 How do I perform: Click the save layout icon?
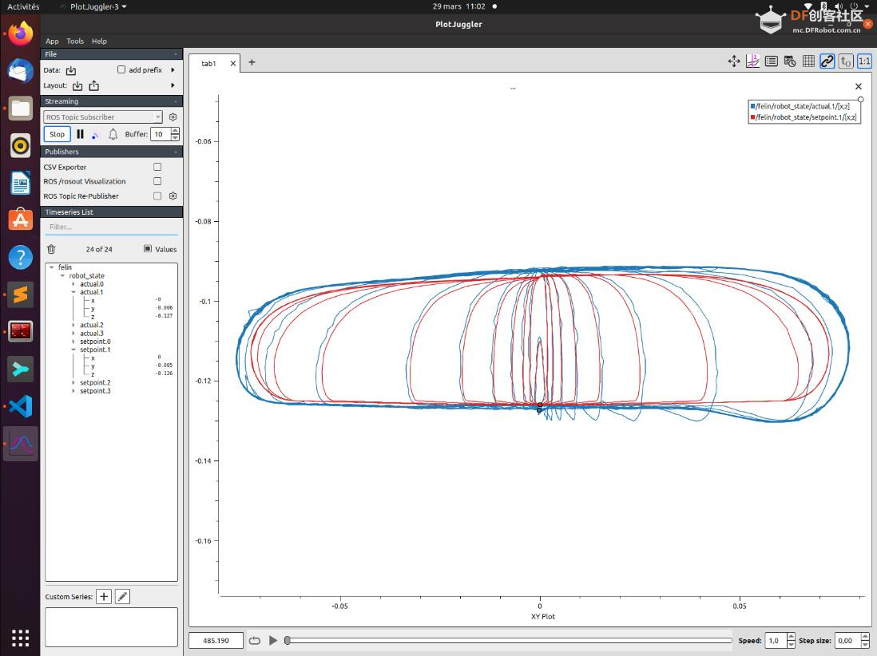94,85
